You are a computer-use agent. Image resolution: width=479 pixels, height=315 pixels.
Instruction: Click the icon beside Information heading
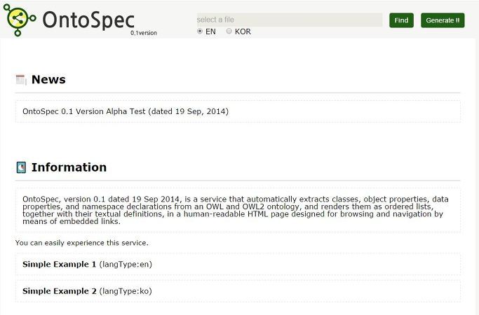coord(21,167)
